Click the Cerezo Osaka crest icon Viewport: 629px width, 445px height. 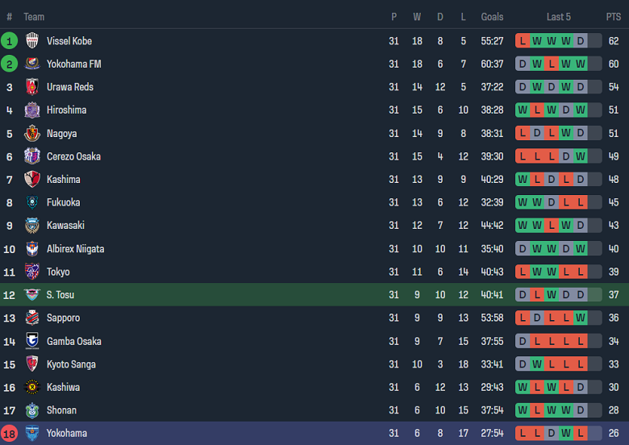32,156
